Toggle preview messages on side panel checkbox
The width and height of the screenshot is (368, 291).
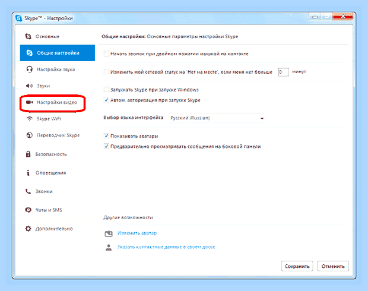pos(106,146)
